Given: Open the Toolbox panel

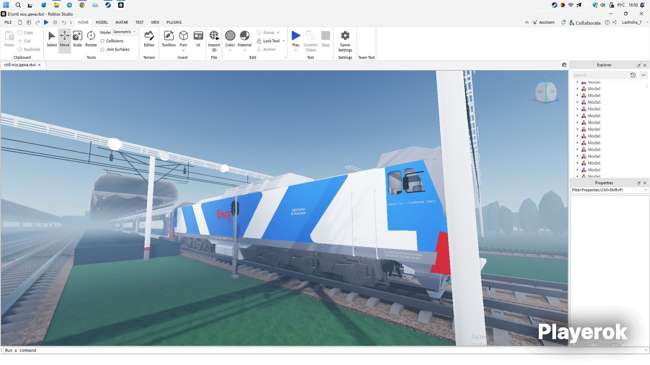Looking at the screenshot, I should point(169,39).
